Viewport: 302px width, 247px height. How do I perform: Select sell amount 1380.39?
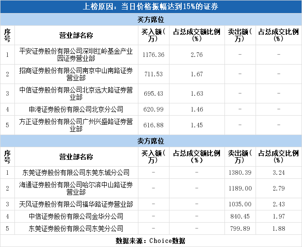(240, 172)
